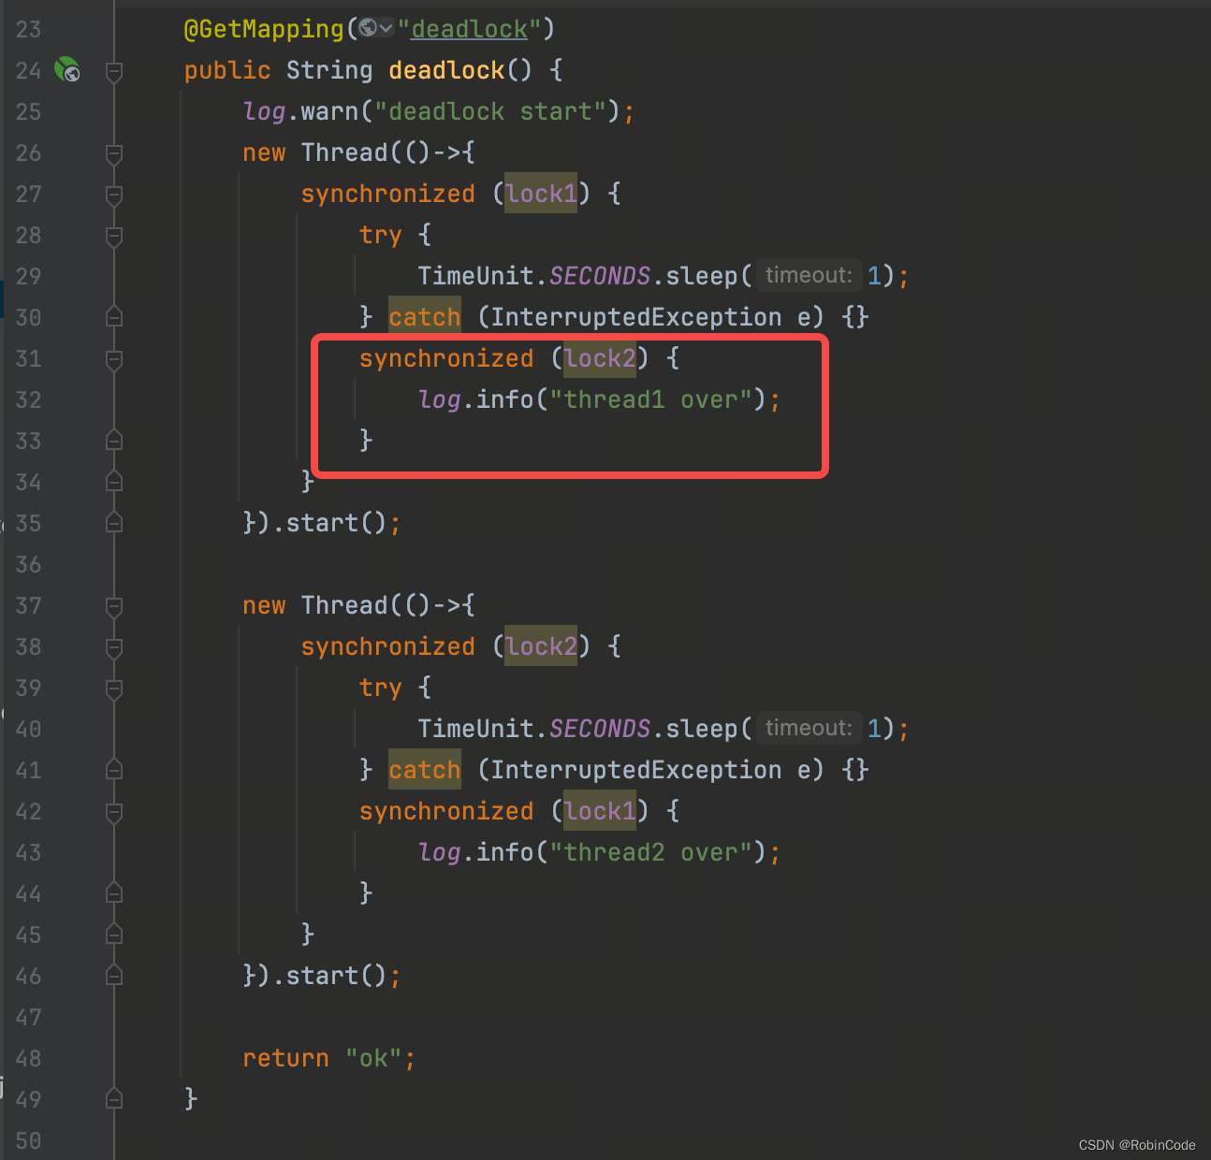The image size is (1211, 1160).
Task: Collapse synchronized (lock1) block fold, line 27
Action: click(114, 195)
